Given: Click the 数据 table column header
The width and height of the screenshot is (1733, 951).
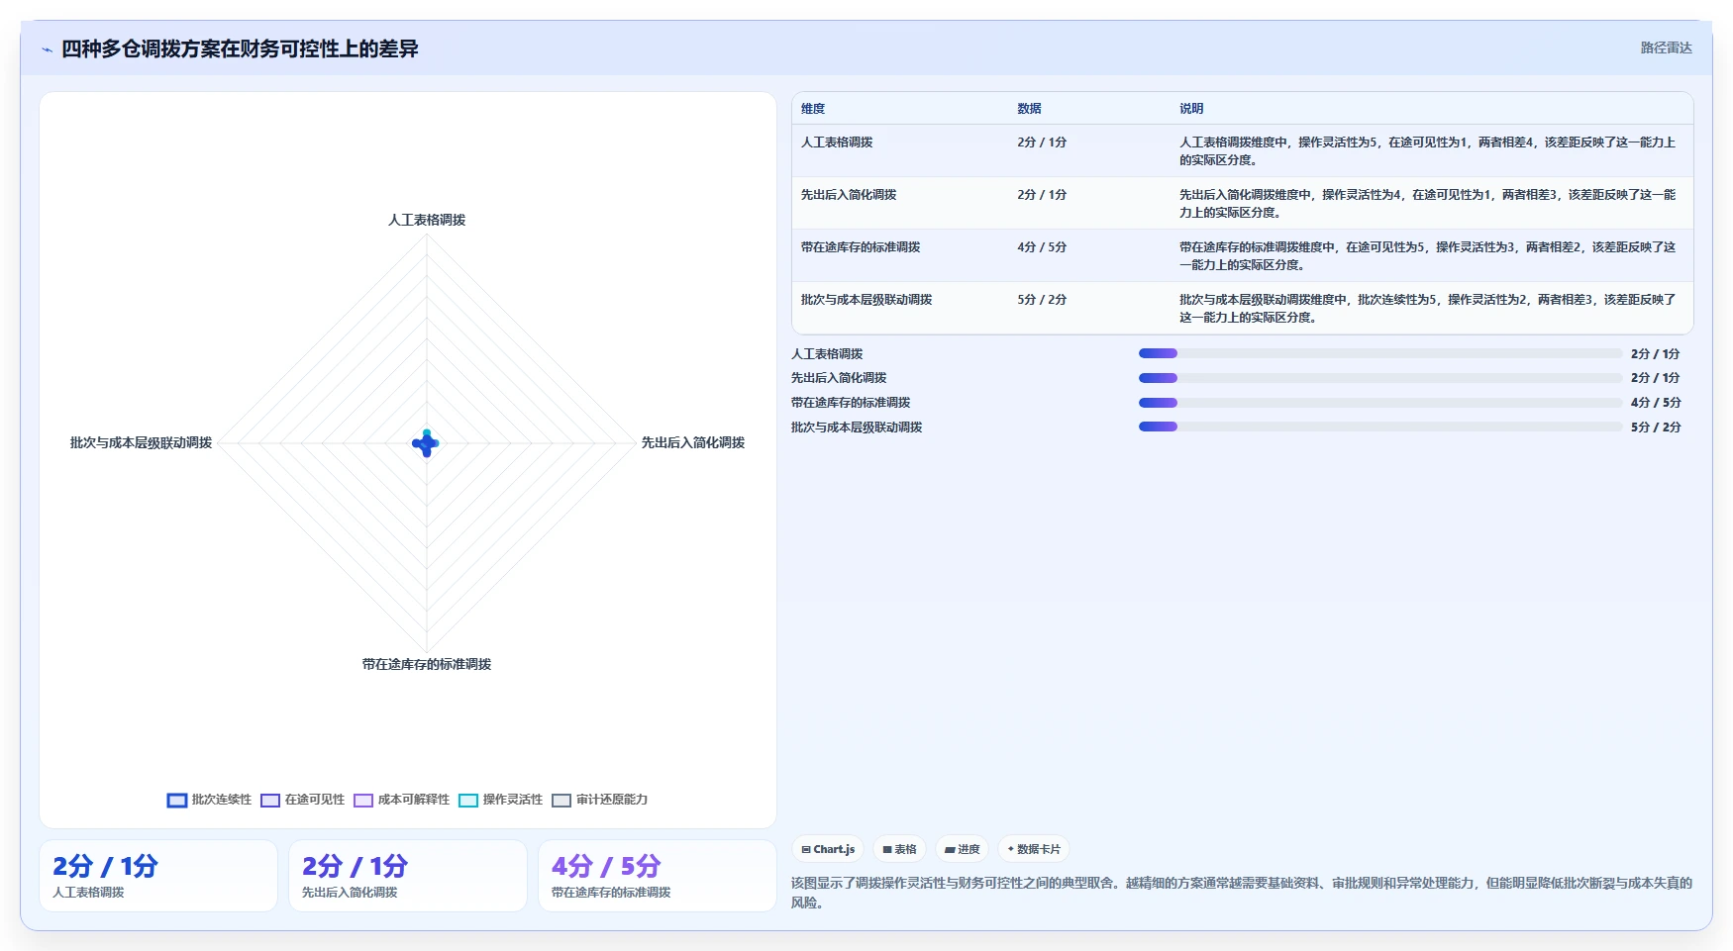Looking at the screenshot, I should point(1029,109).
